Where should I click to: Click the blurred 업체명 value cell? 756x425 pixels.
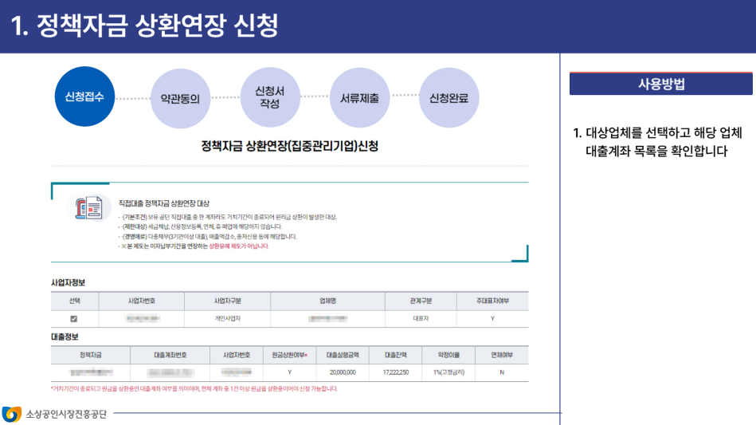point(328,319)
